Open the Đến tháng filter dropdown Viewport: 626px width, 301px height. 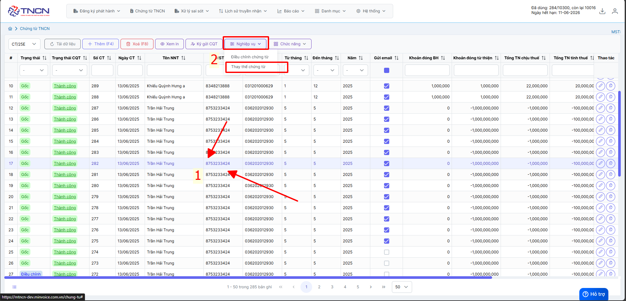tap(326, 70)
